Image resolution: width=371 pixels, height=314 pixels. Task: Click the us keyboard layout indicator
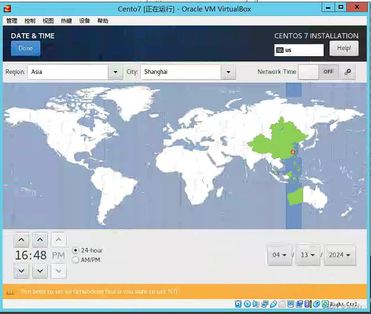pos(299,50)
